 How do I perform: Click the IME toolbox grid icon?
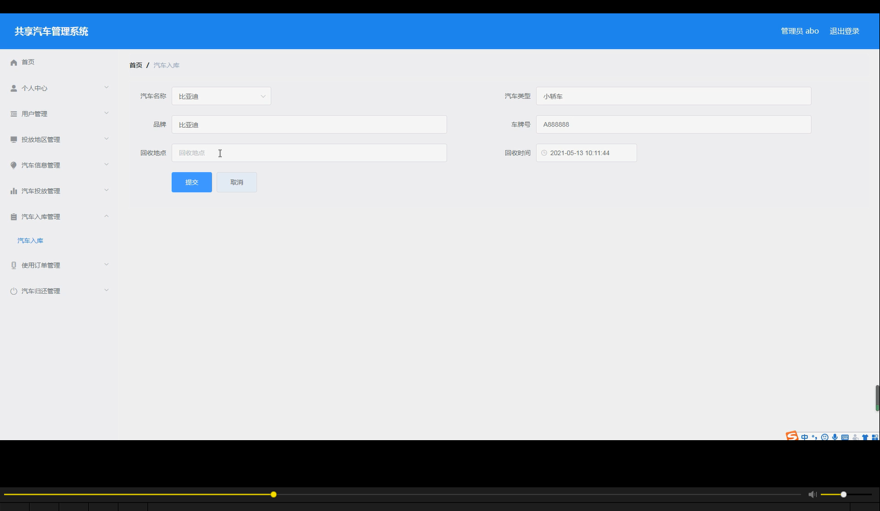click(875, 437)
